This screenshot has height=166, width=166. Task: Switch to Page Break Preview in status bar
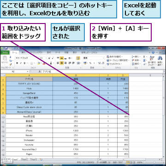[x=134, y=162]
